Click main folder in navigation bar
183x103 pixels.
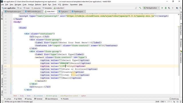coord(27,8)
